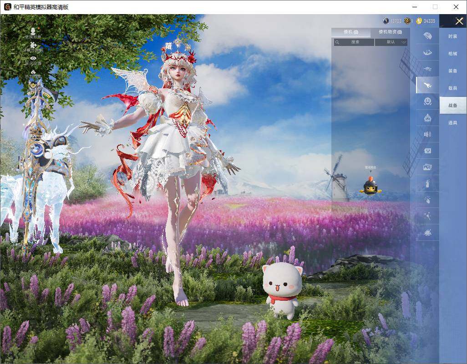The image size is (467, 364).
Task: Open the 热力值 icon beneath display settings
Action: click(x=33, y=72)
